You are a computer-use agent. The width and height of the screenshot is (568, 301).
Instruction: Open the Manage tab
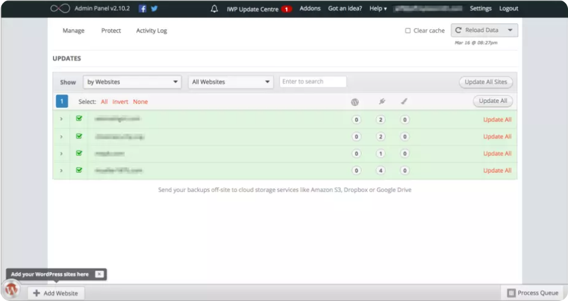73,31
